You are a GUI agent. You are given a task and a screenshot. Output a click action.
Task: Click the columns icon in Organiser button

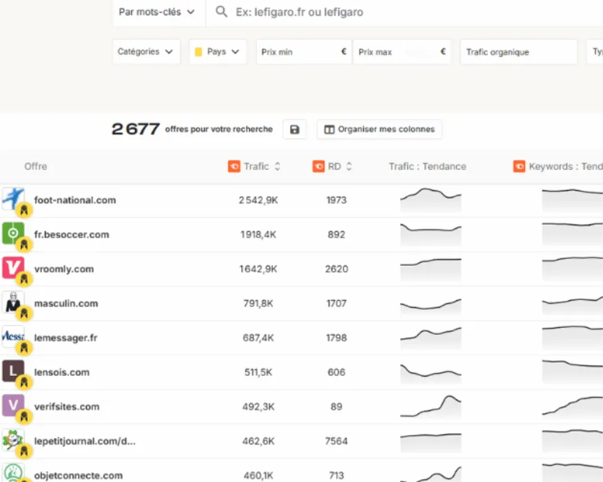329,129
